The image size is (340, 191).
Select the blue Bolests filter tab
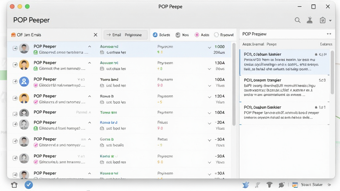(x=161, y=35)
